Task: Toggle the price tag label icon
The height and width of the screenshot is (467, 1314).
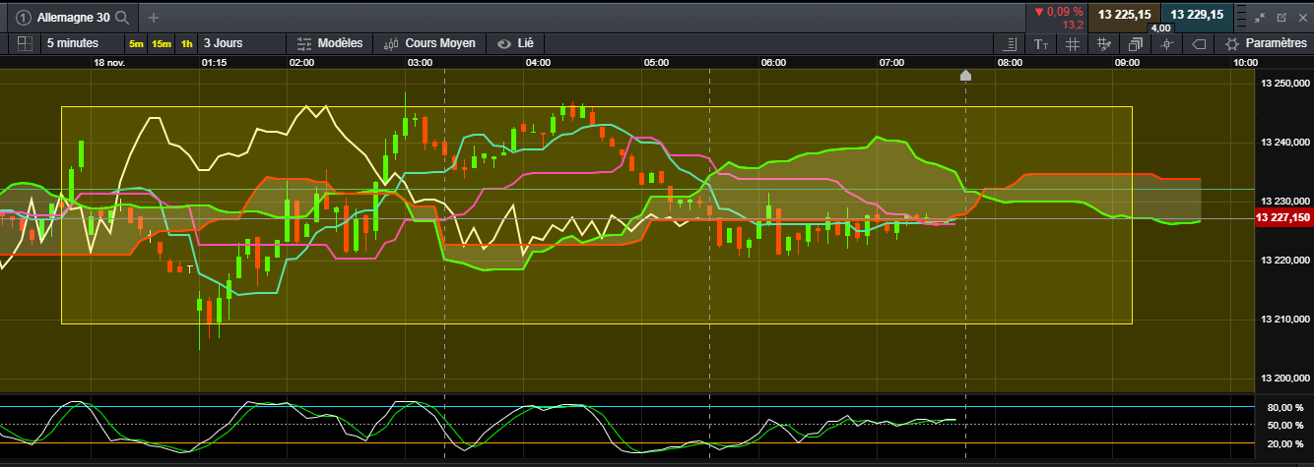Action: point(1199,44)
